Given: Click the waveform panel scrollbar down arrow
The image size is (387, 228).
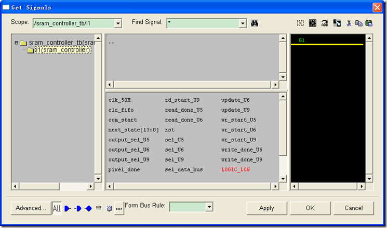Looking at the screenshot, I should (369, 179).
